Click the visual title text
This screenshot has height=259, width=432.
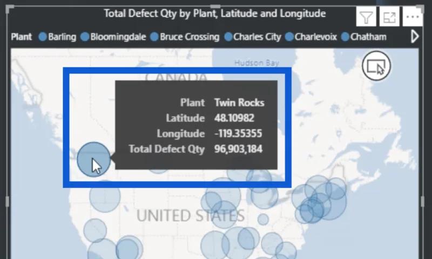(x=215, y=13)
